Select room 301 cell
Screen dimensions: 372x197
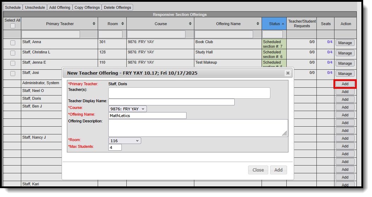112,44
